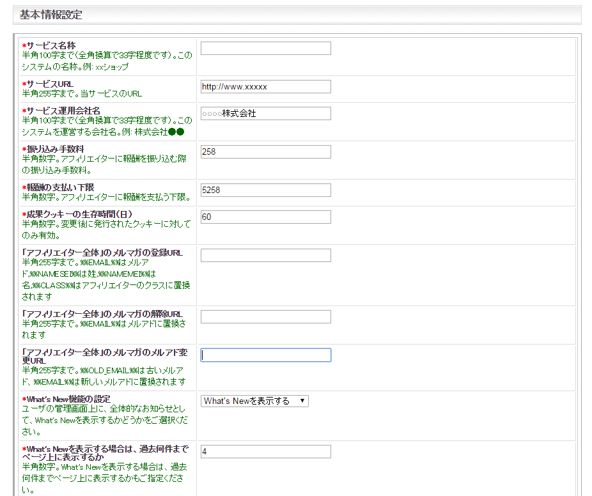Click the サービスURL text box
This screenshot has height=496, width=592.
265,87
